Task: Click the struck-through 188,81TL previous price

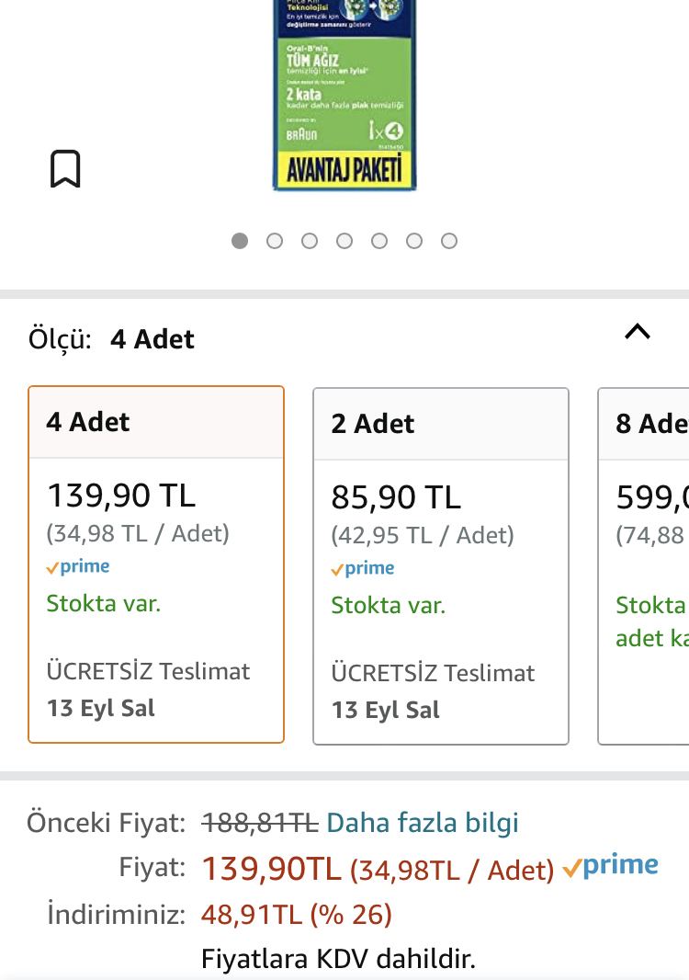Action: point(260,822)
